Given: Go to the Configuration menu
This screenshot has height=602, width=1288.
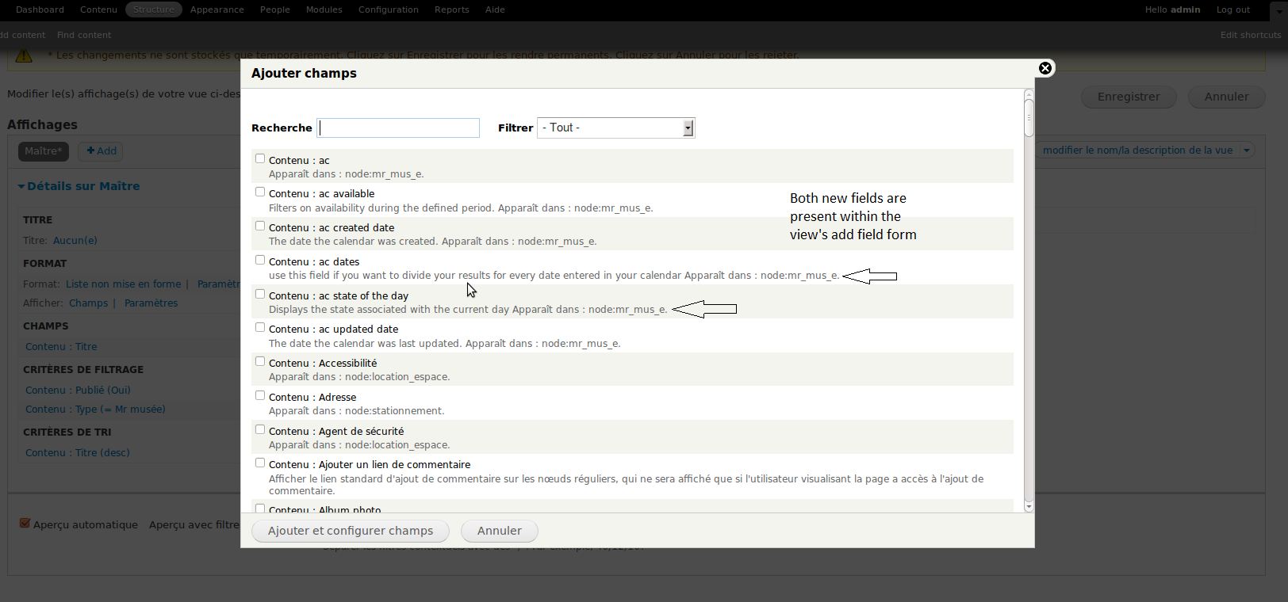Looking at the screenshot, I should [x=389, y=10].
